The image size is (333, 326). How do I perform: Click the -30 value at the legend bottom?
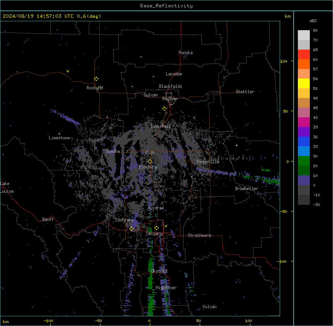tap(316, 204)
